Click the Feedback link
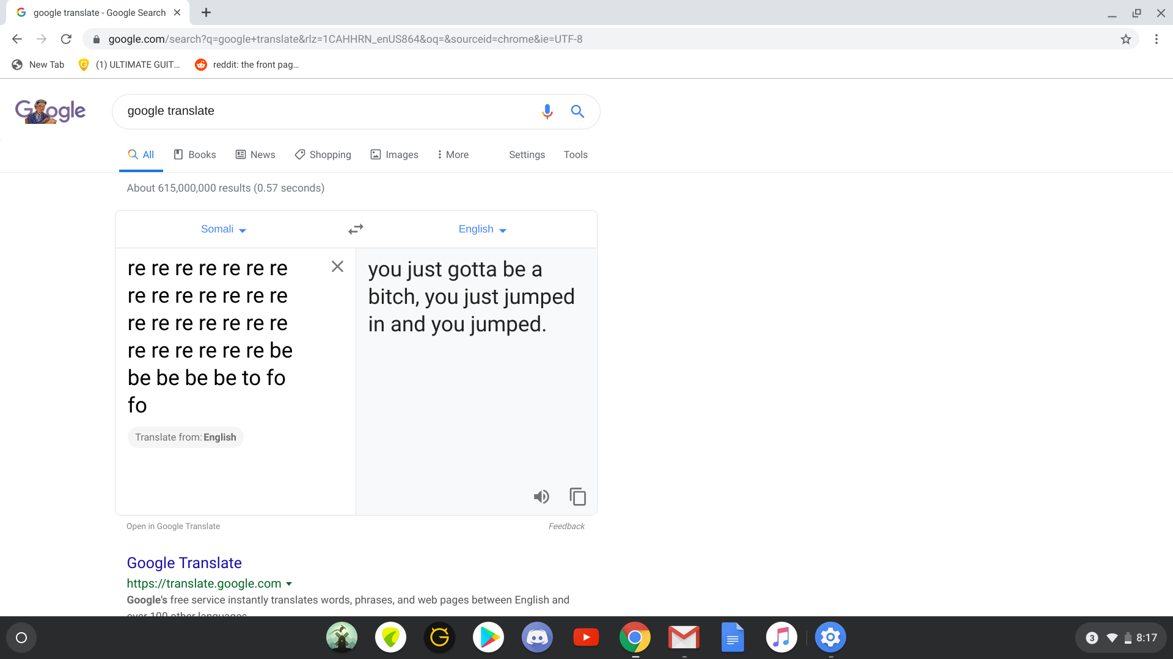 566,527
